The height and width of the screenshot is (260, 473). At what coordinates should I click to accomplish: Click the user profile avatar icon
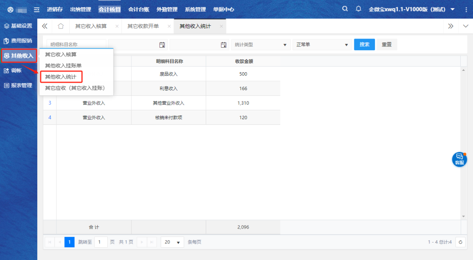[10, 10]
